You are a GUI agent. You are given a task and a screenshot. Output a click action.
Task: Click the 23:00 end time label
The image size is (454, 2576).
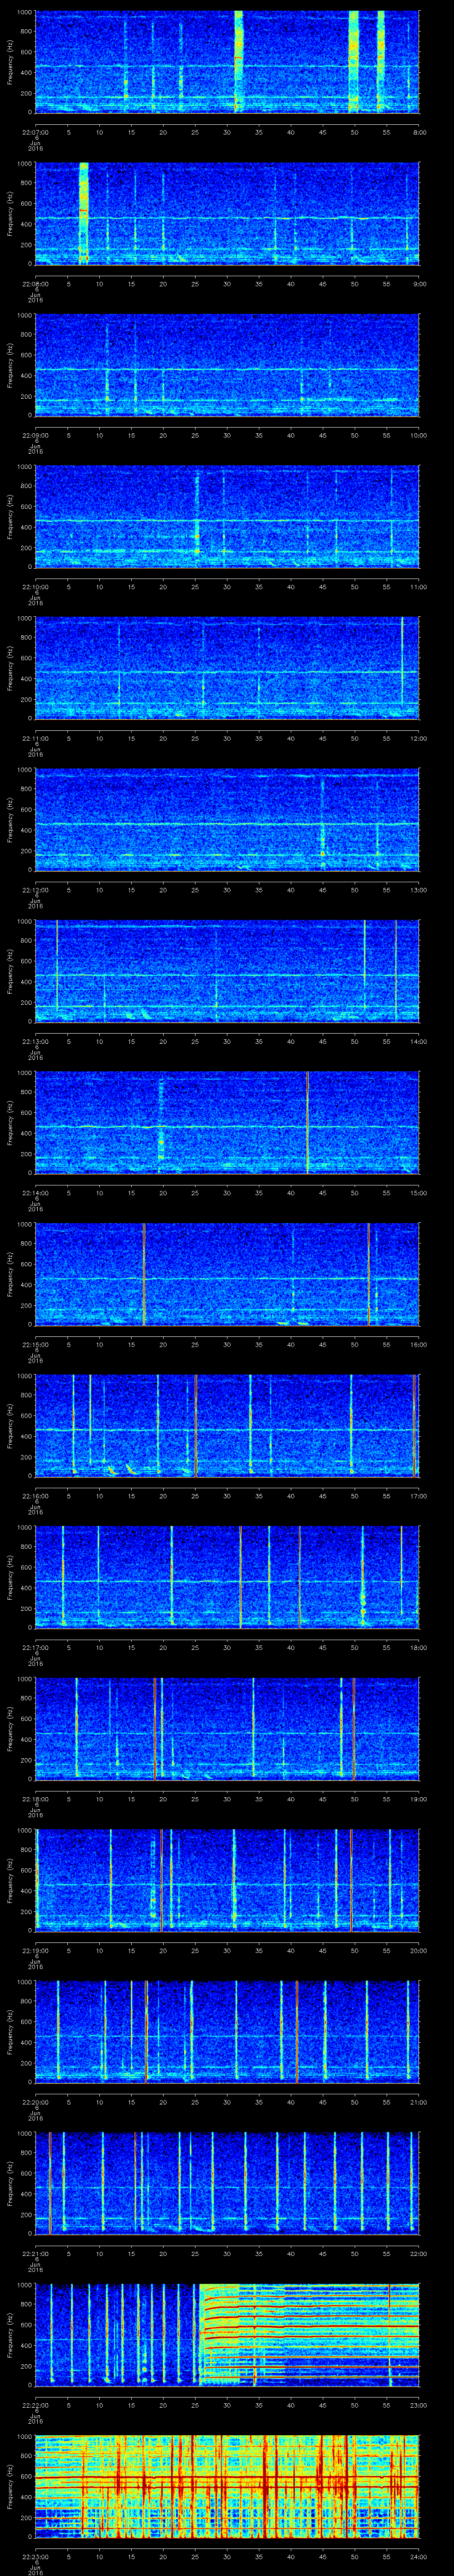(418, 2405)
